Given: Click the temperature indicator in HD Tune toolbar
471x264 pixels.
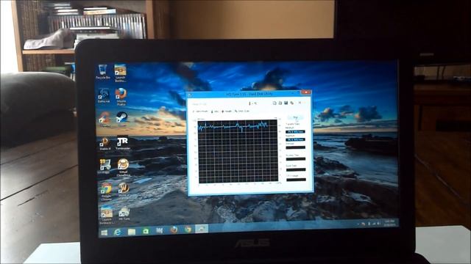Looking at the screenshot, I should [253, 103].
